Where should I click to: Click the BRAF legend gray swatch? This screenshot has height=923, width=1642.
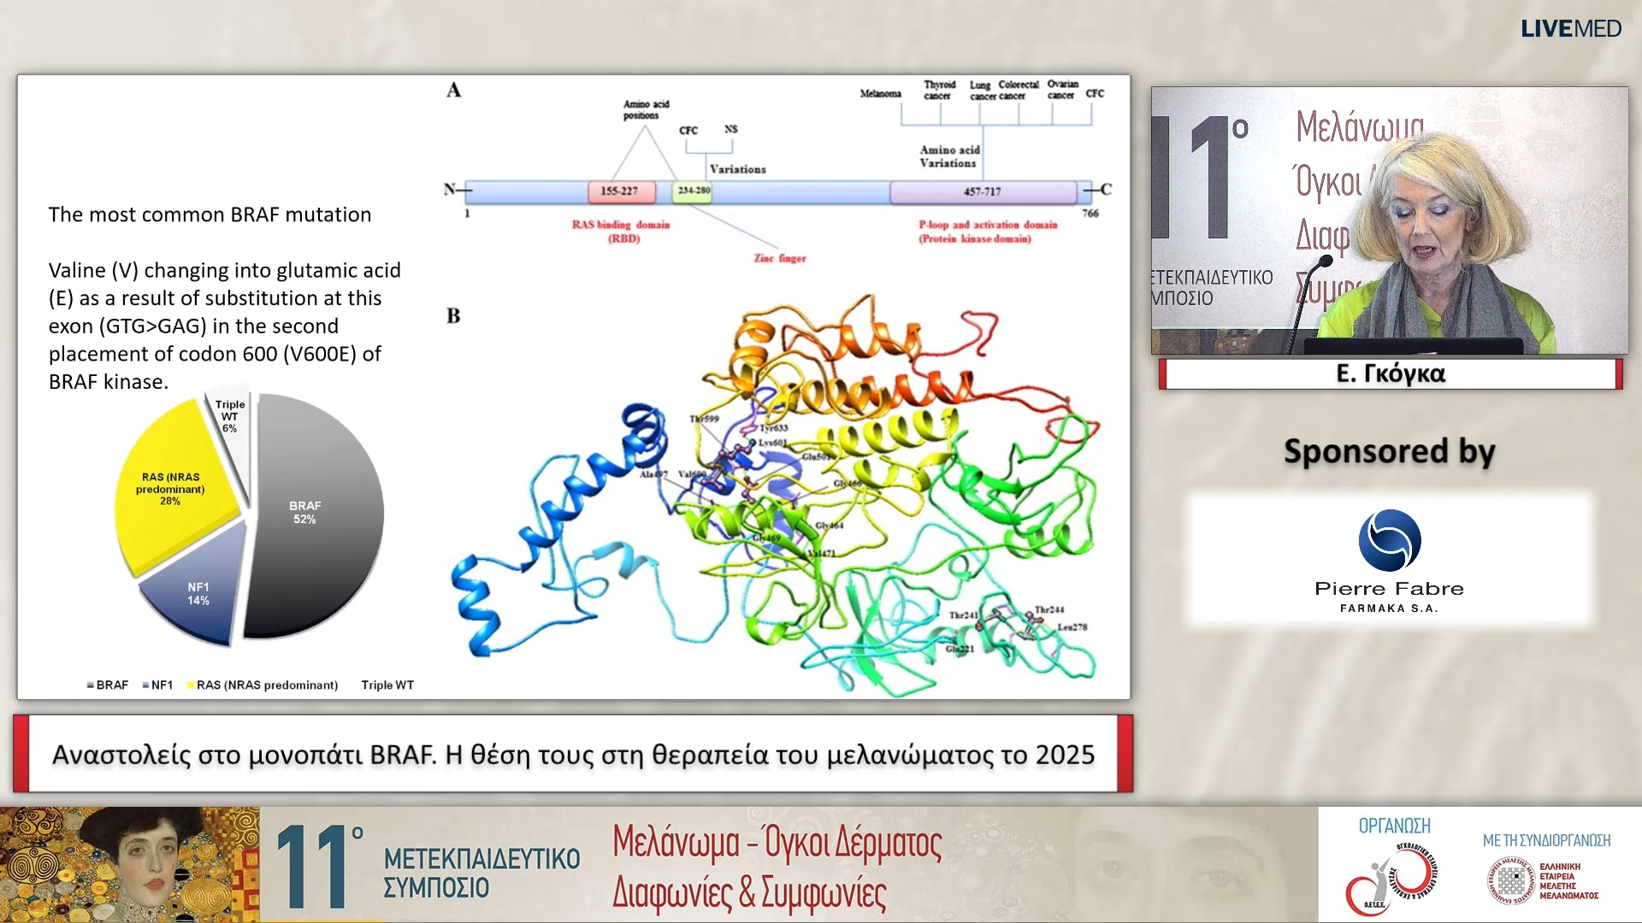point(91,685)
